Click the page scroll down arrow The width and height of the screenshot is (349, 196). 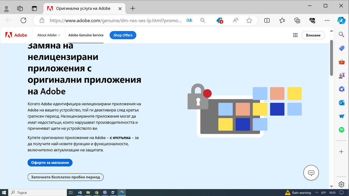(x=331, y=186)
